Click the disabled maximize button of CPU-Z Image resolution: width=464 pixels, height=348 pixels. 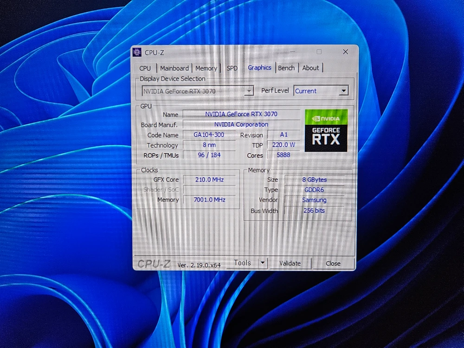pos(319,52)
